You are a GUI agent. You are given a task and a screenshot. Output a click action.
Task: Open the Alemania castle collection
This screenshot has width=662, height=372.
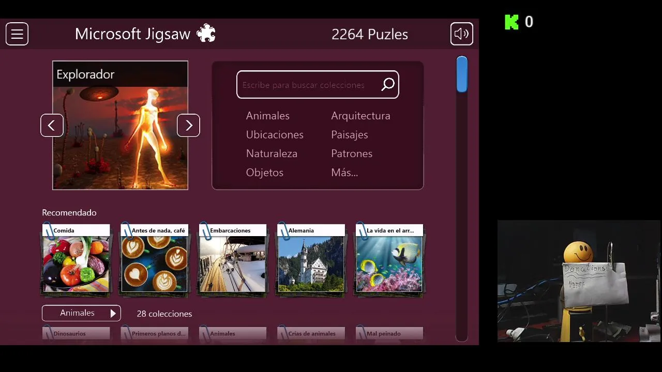(x=311, y=259)
